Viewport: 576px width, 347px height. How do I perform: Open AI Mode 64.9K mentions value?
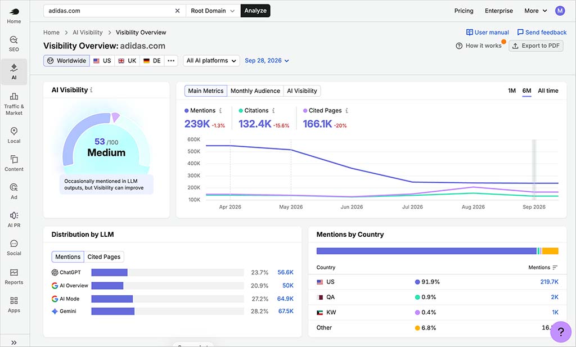pyautogui.click(x=285, y=299)
